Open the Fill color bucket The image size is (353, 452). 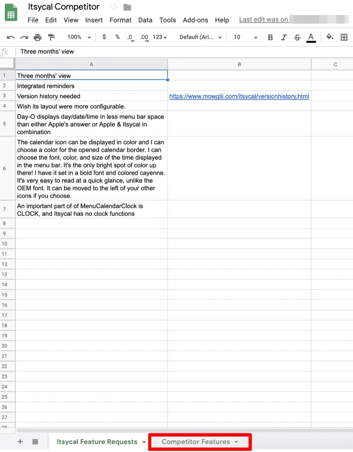329,37
